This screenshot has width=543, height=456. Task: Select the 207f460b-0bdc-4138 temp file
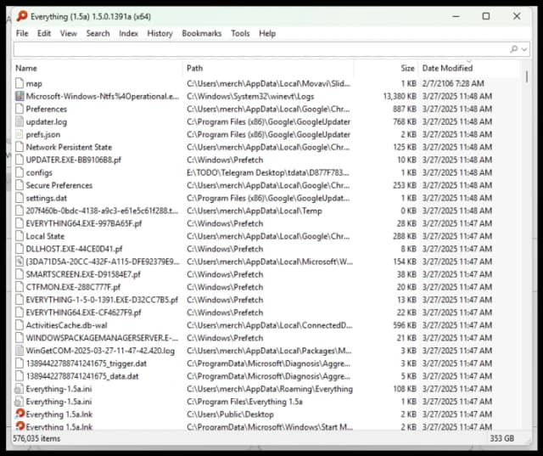point(102,211)
